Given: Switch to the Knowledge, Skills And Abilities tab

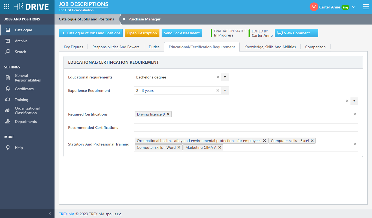Looking at the screenshot, I should [x=270, y=47].
